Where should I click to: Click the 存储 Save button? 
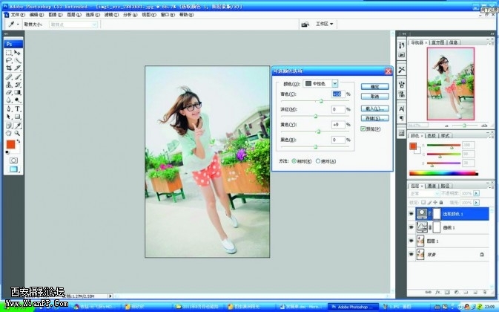(x=375, y=118)
